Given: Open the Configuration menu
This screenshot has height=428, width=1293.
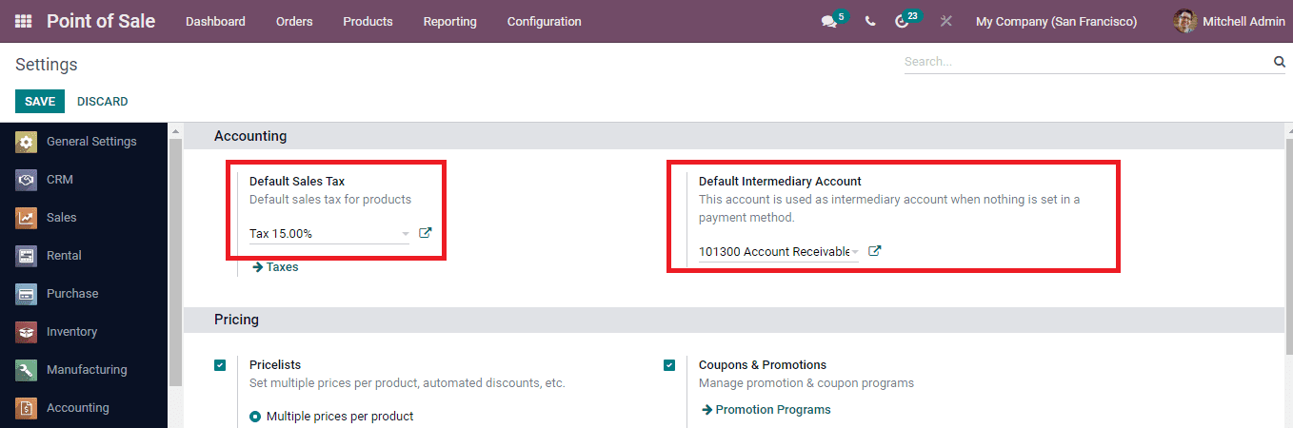Looking at the screenshot, I should [544, 21].
